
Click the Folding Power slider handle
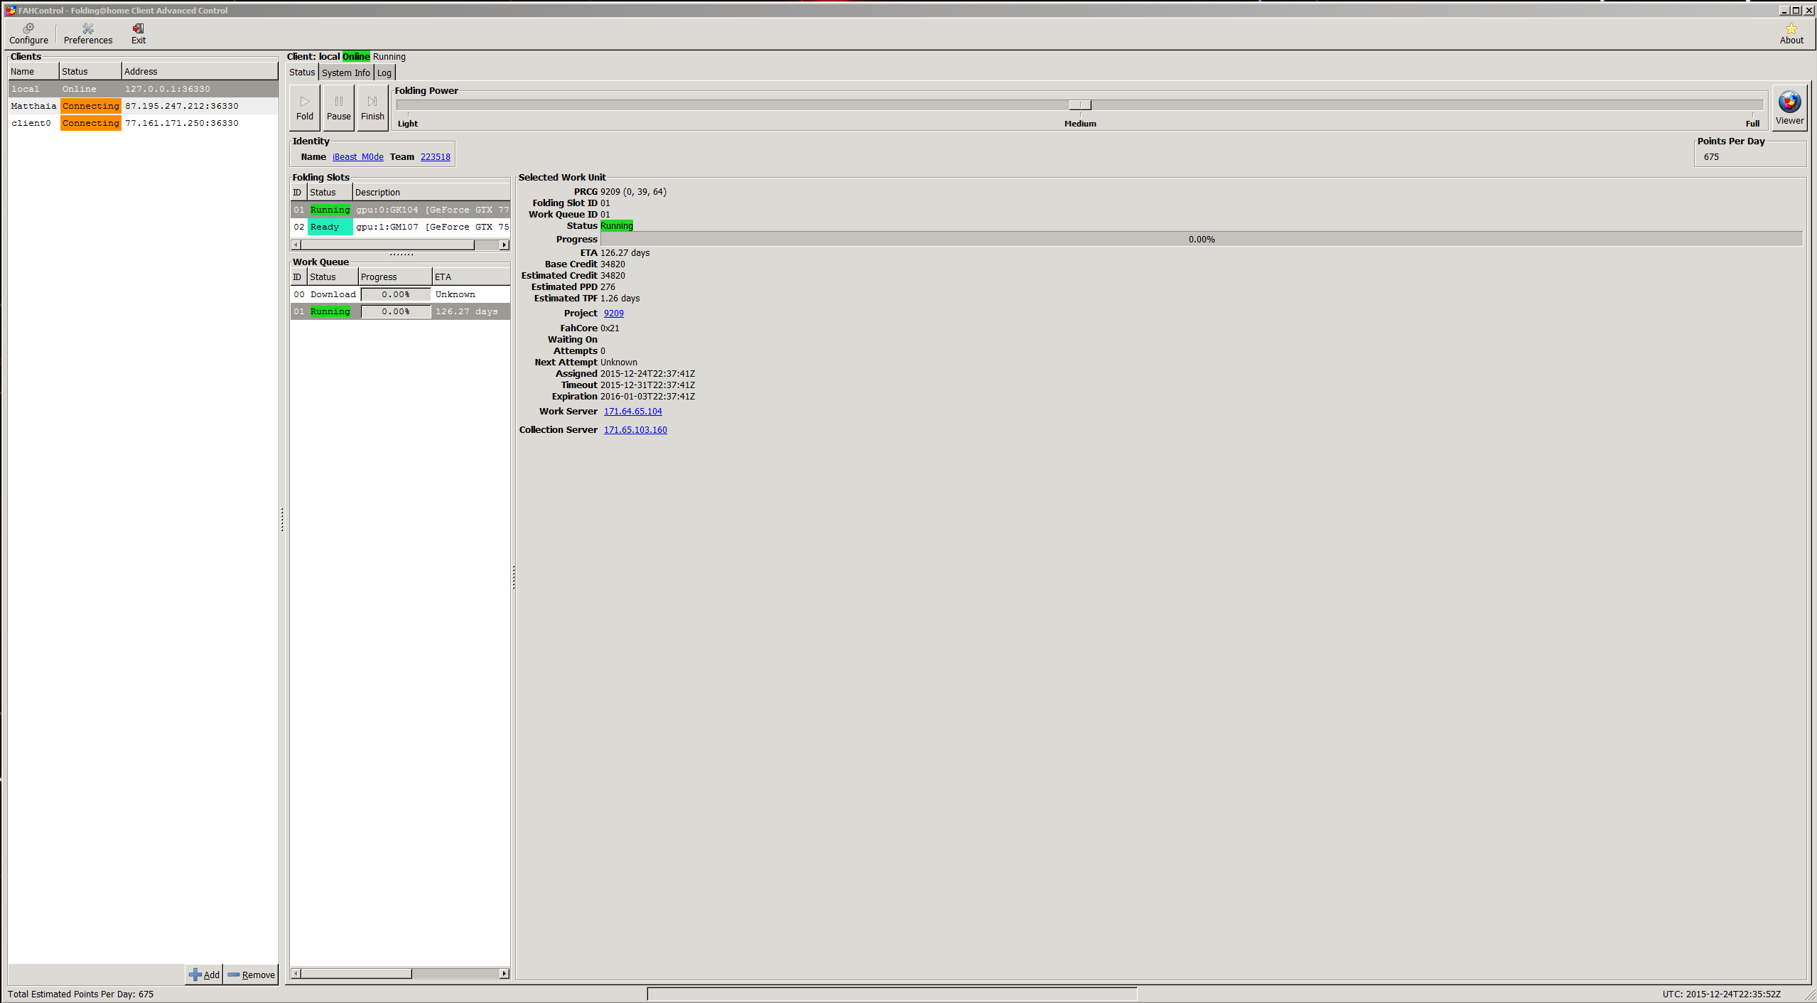pos(1079,104)
